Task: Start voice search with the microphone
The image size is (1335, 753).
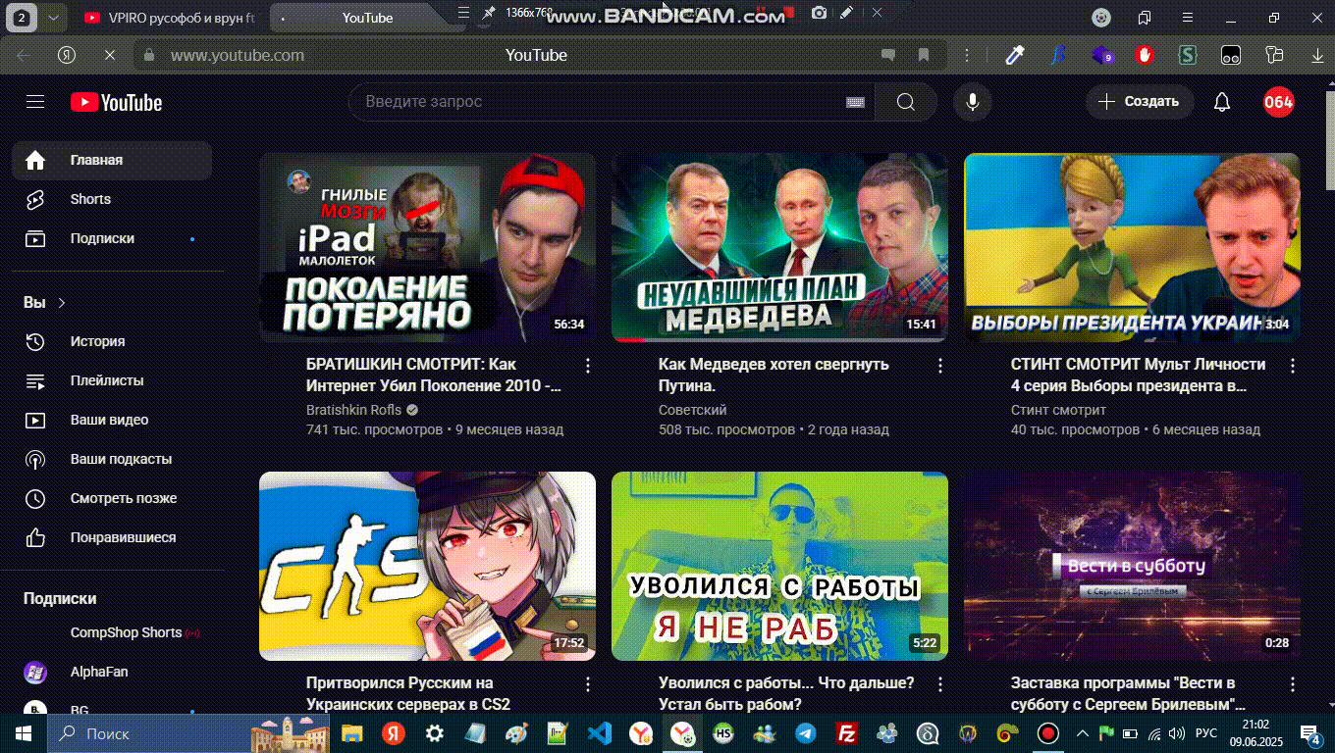Action: click(x=973, y=102)
